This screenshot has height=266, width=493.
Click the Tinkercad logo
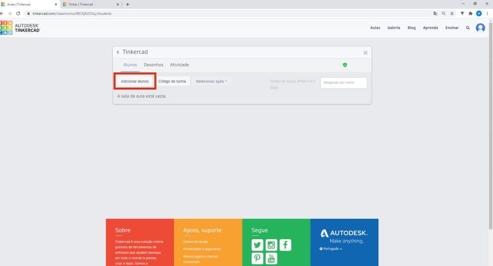(20, 28)
